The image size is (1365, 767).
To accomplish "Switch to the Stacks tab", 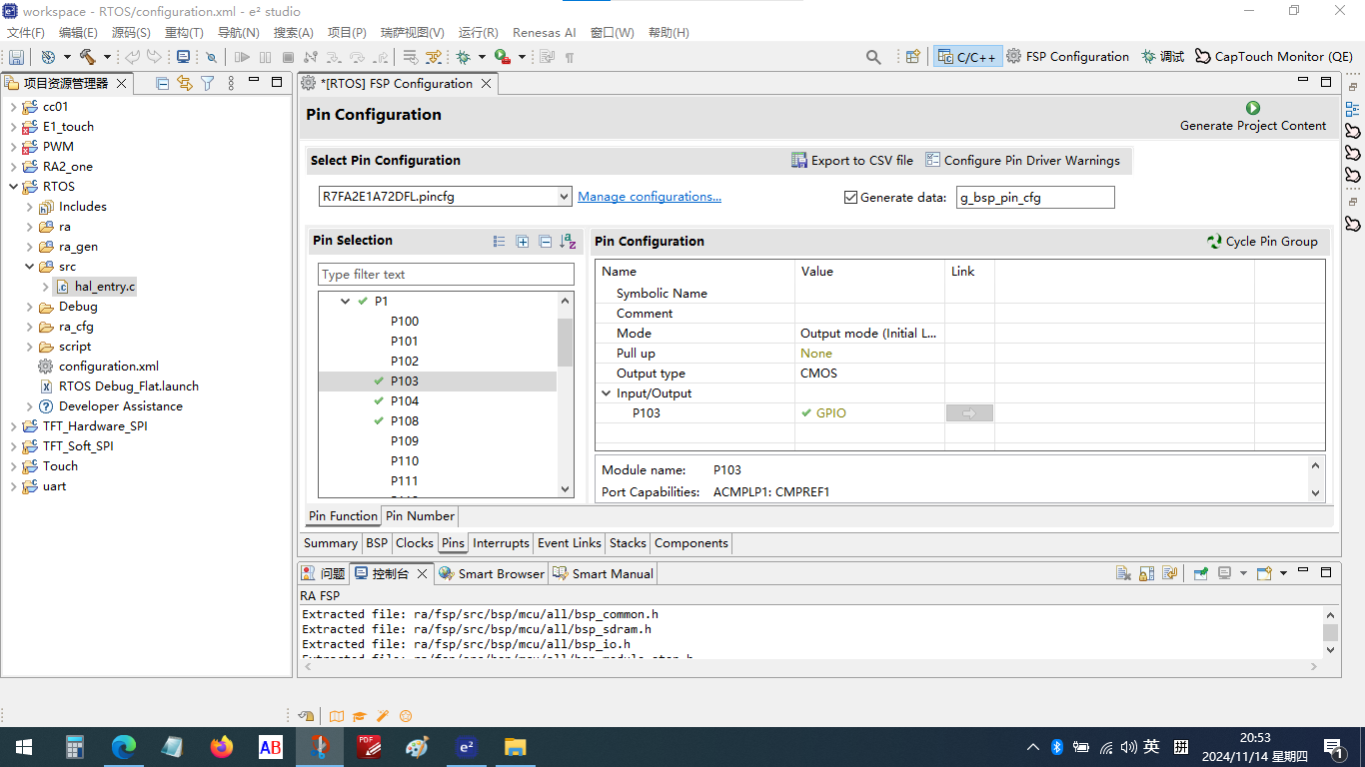I will click(x=628, y=543).
